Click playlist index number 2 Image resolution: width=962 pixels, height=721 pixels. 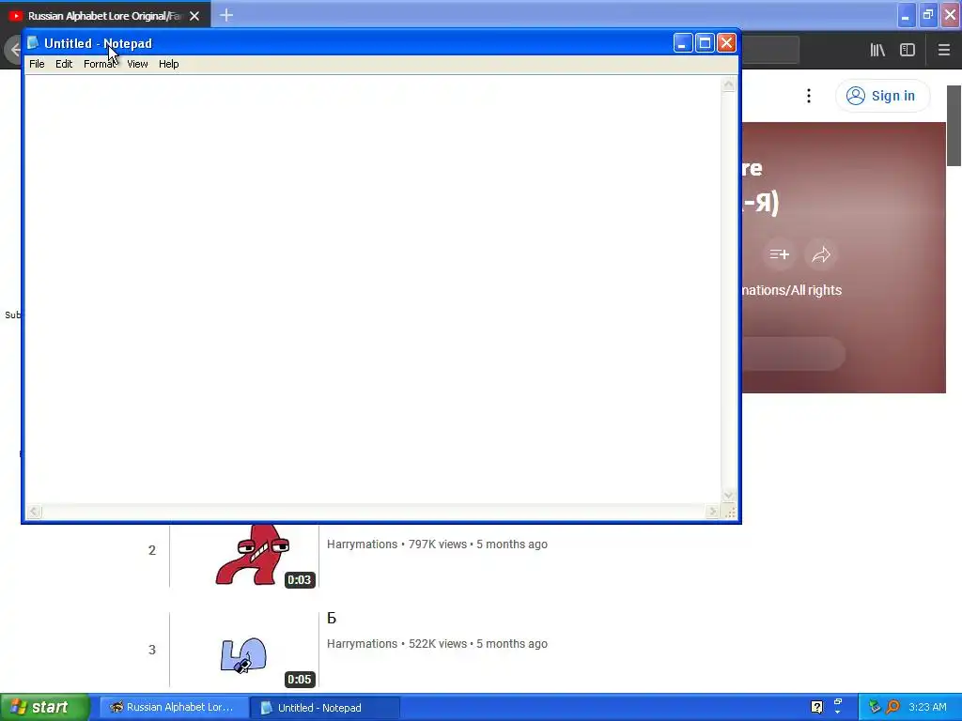point(152,550)
